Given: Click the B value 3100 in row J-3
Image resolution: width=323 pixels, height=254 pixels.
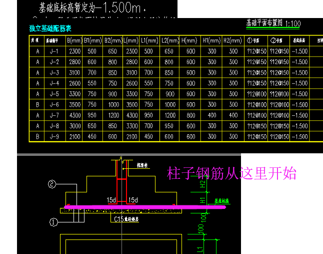Looking at the screenshot, I should click(x=75, y=73).
